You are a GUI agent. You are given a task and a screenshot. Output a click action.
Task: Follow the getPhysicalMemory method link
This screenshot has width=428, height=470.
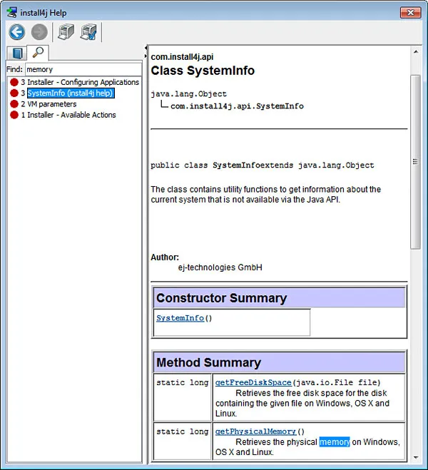[255, 431]
